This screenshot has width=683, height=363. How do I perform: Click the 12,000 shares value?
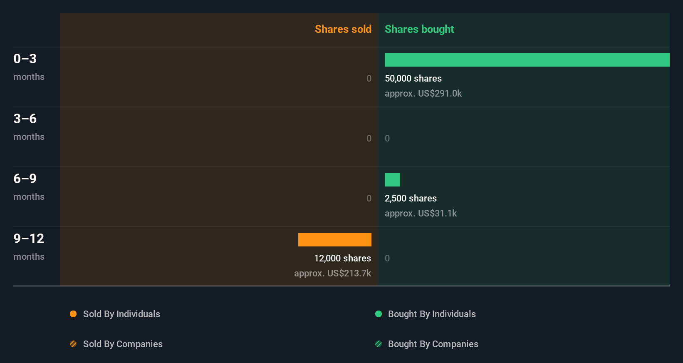coord(342,258)
